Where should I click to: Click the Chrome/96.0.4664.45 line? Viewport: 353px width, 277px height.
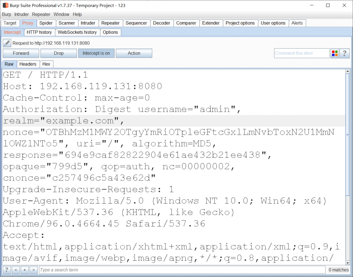tap(104, 224)
